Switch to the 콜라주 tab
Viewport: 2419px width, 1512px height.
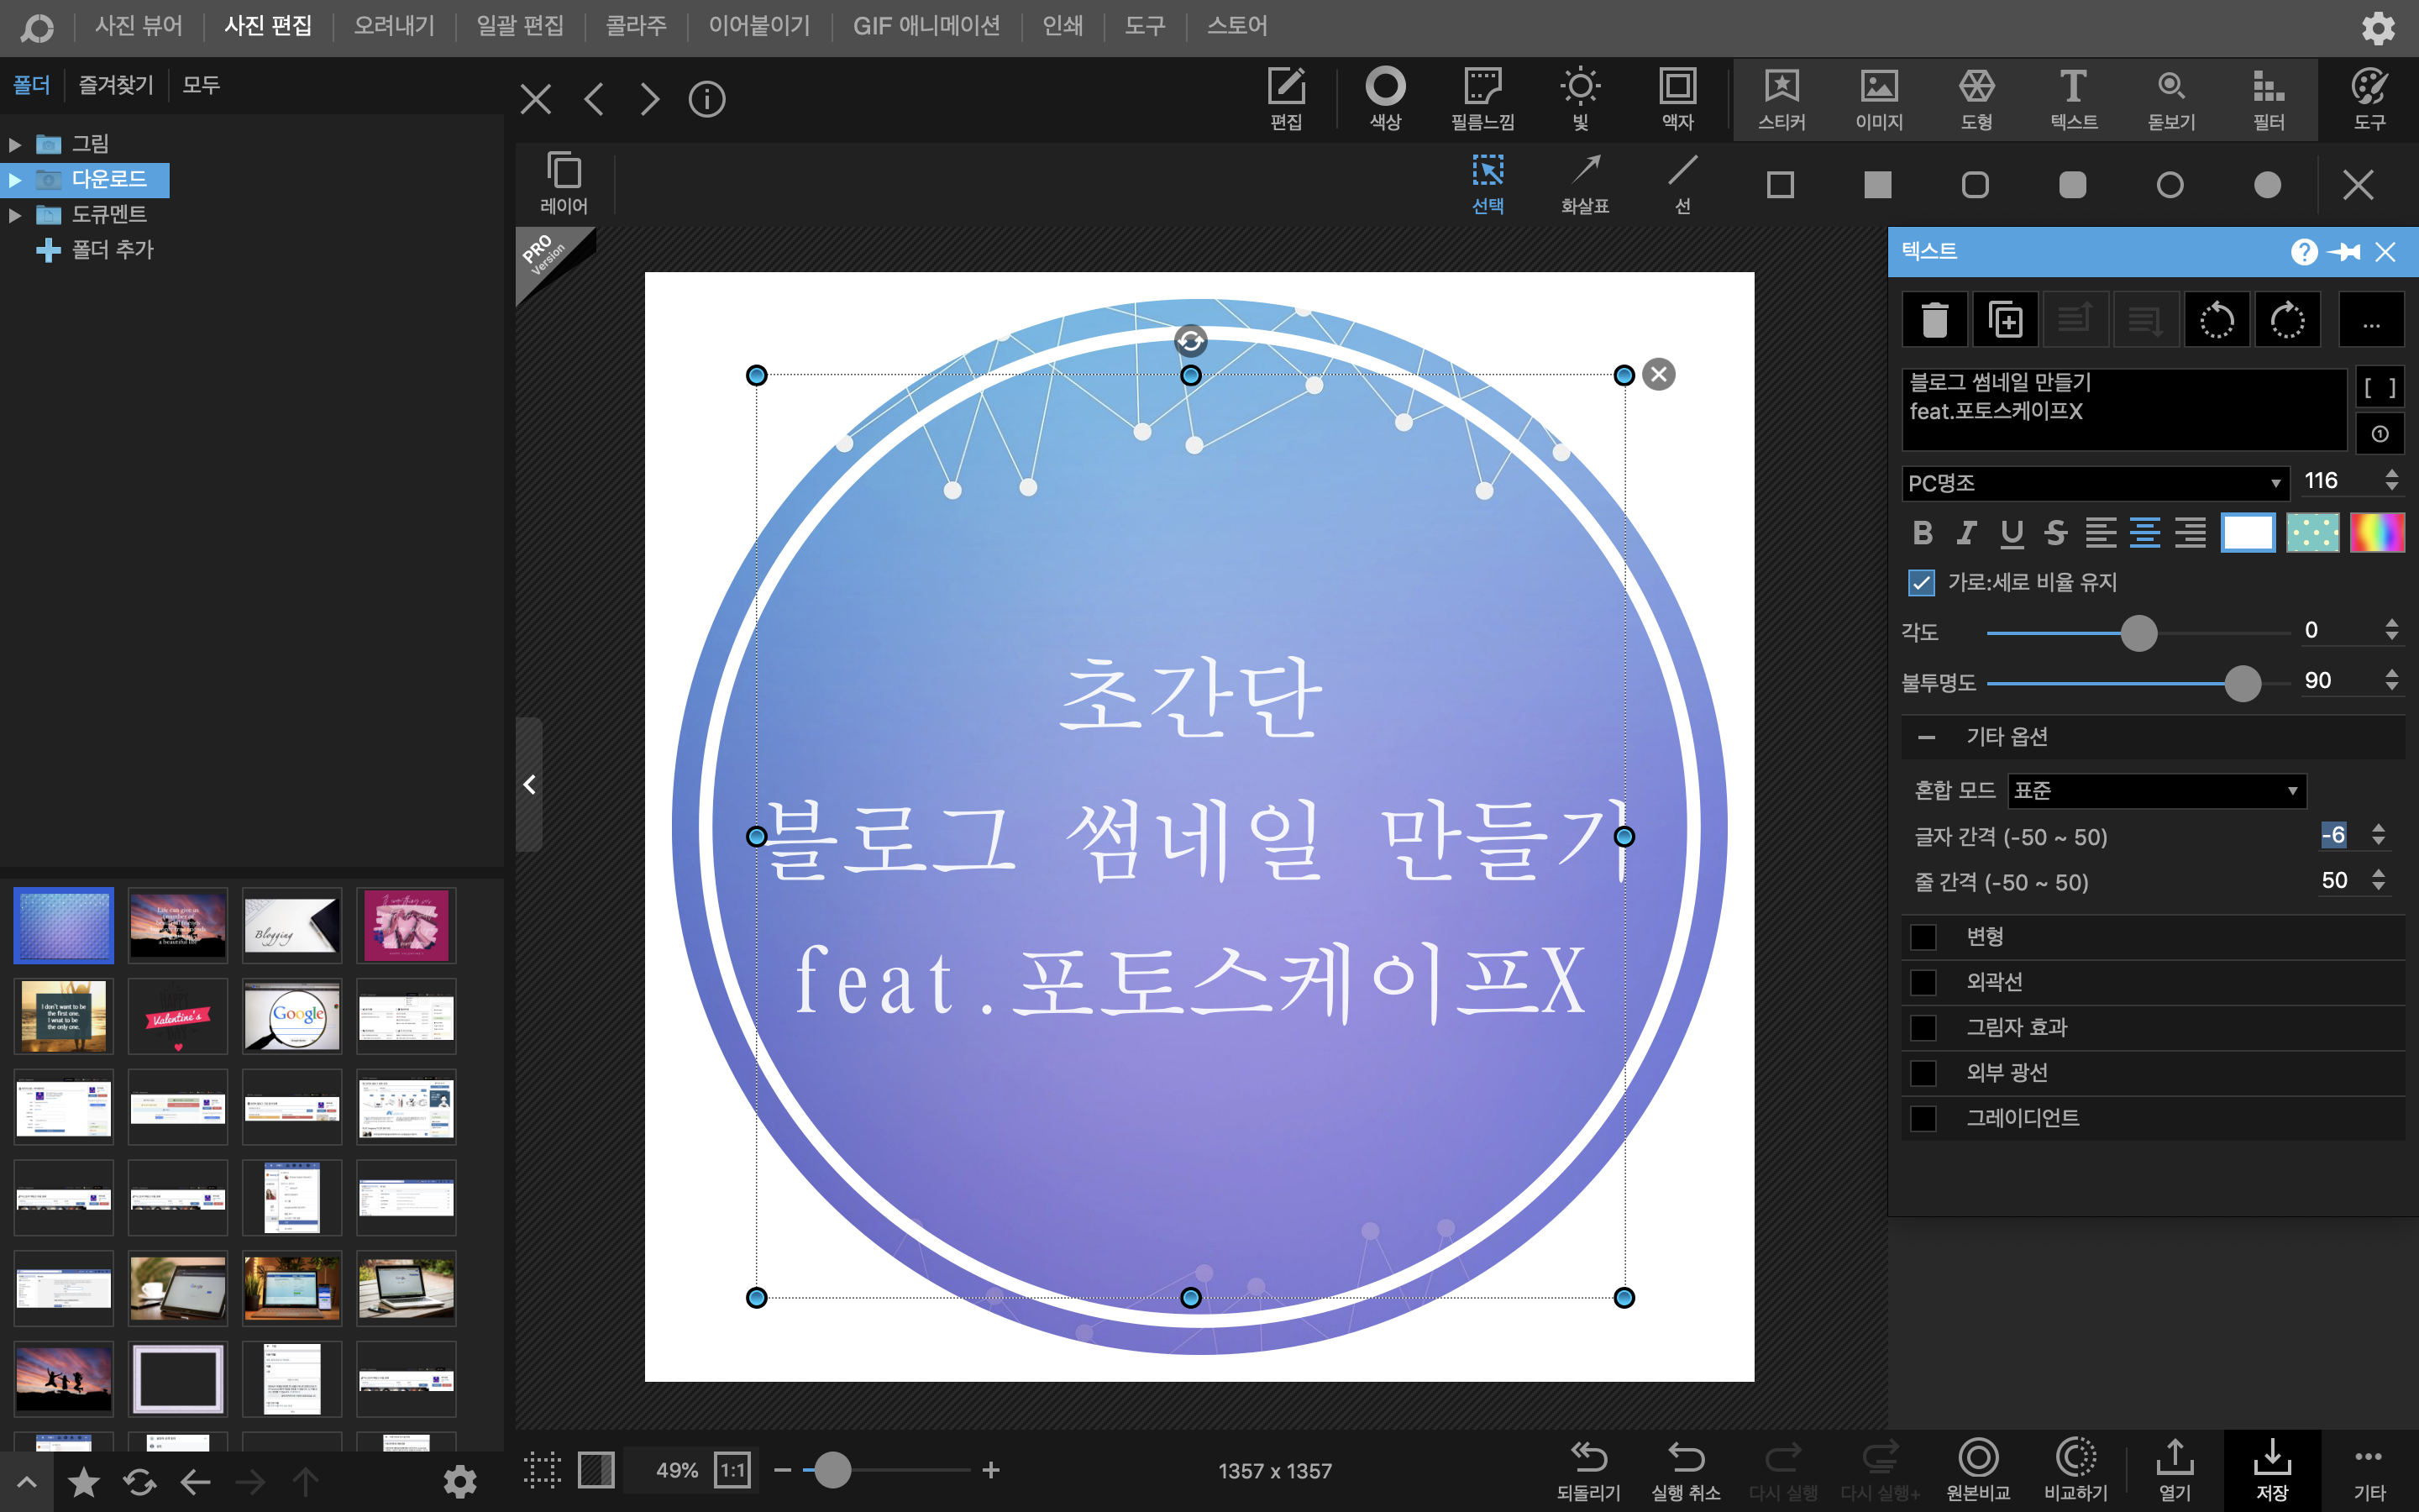pos(636,26)
